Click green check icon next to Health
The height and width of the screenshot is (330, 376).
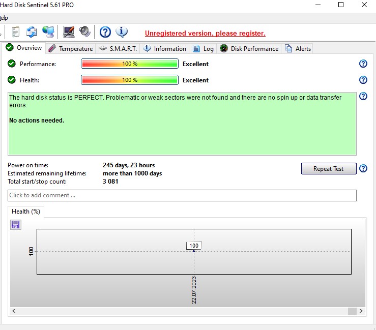(12, 79)
